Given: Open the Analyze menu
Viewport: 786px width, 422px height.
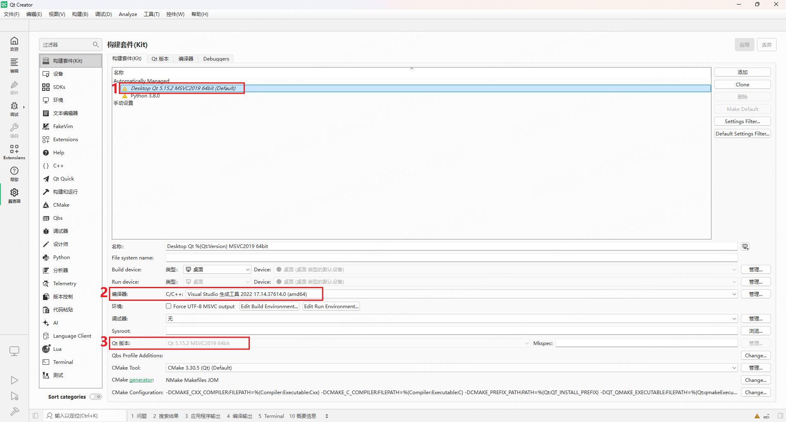Looking at the screenshot, I should pos(128,14).
